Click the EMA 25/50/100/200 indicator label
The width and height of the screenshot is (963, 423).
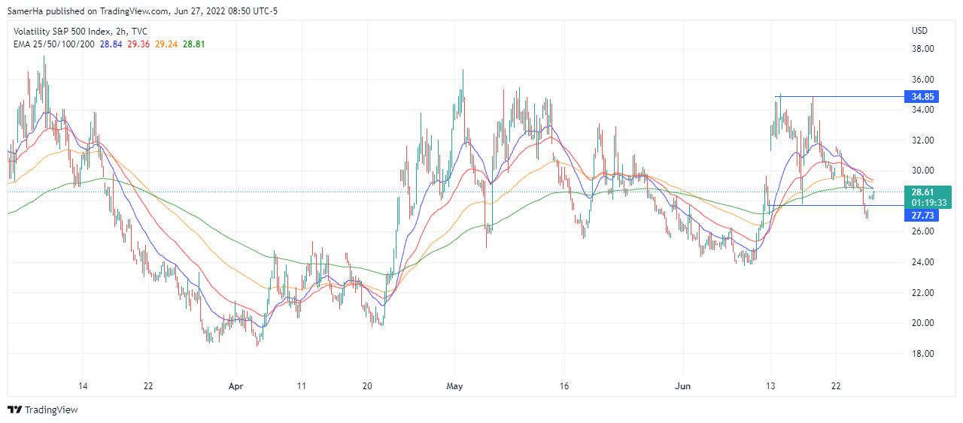[55, 44]
